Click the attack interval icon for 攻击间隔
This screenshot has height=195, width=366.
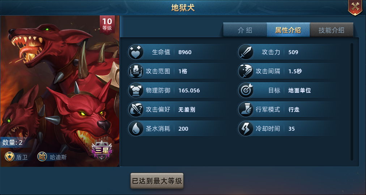(x=246, y=71)
